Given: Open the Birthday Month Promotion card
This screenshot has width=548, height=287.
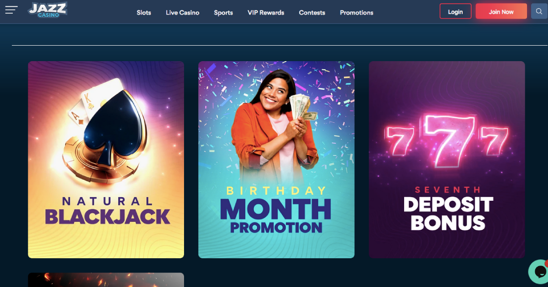Looking at the screenshot, I should [276, 160].
